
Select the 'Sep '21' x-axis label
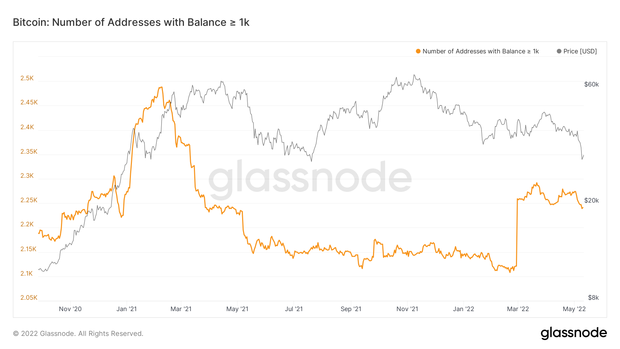[x=351, y=309]
